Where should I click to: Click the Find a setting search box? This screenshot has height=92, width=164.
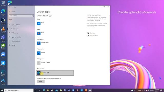tap(21, 16)
